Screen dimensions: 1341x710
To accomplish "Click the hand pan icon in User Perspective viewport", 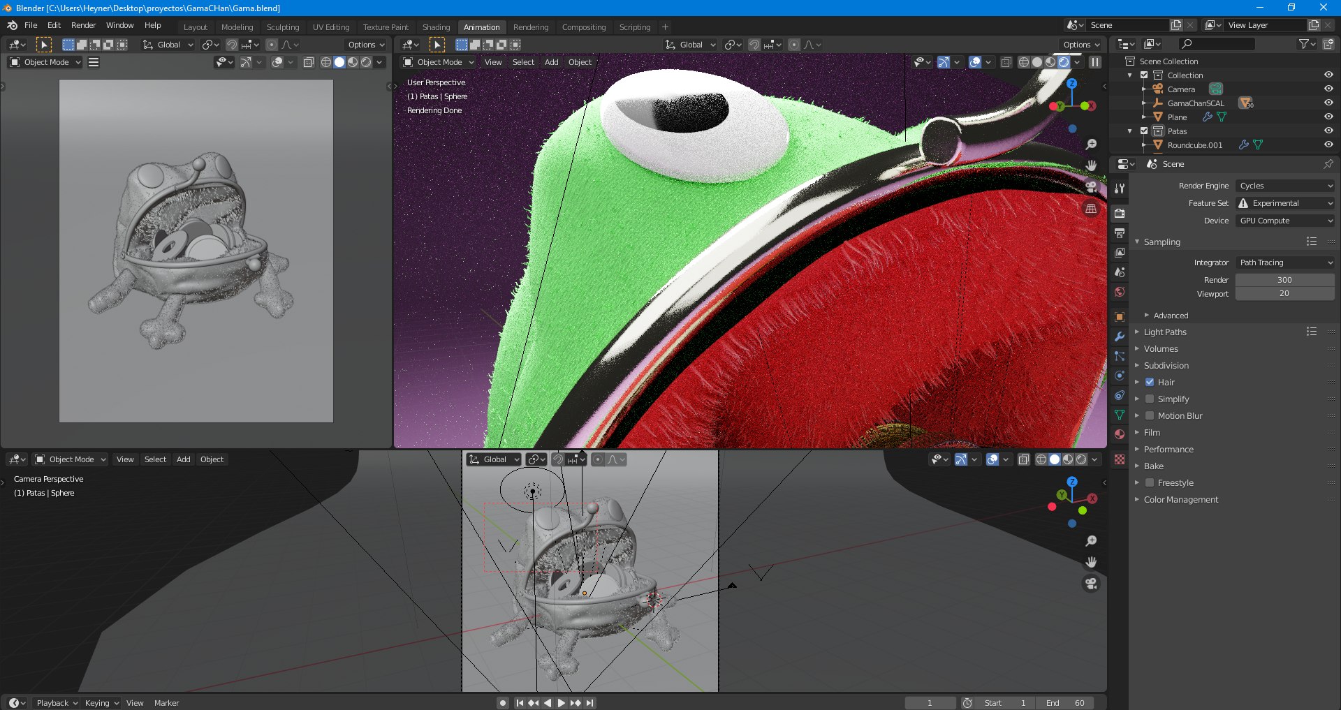I will 1091,165.
